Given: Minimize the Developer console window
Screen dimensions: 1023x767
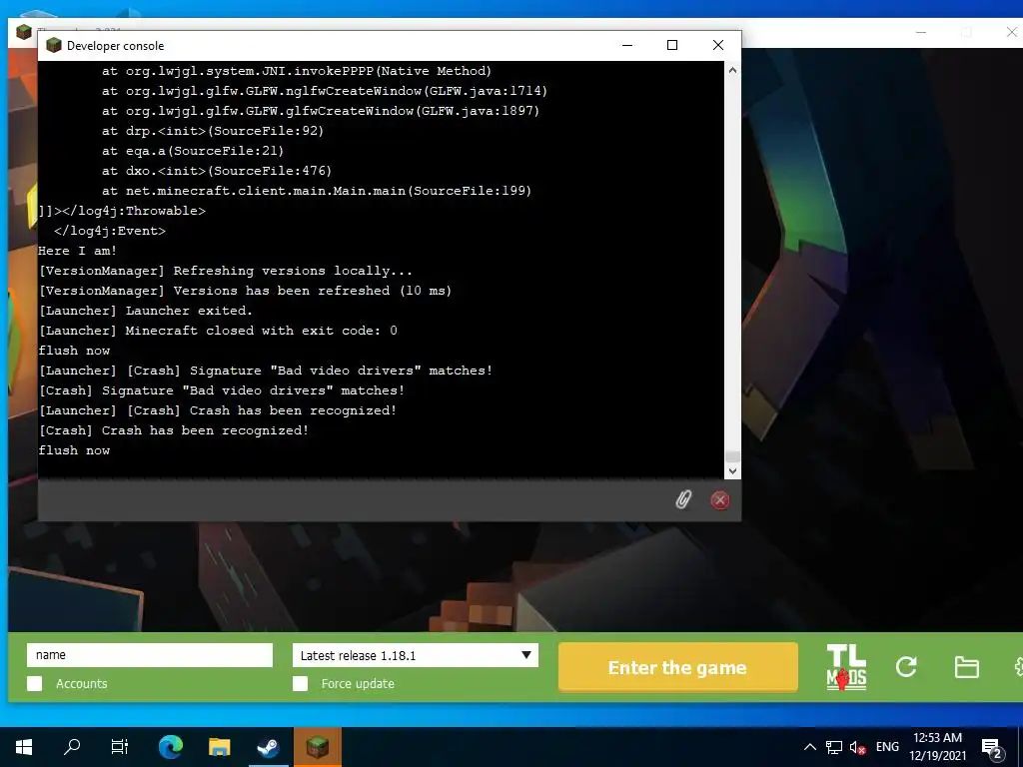Looking at the screenshot, I should click(x=627, y=45).
